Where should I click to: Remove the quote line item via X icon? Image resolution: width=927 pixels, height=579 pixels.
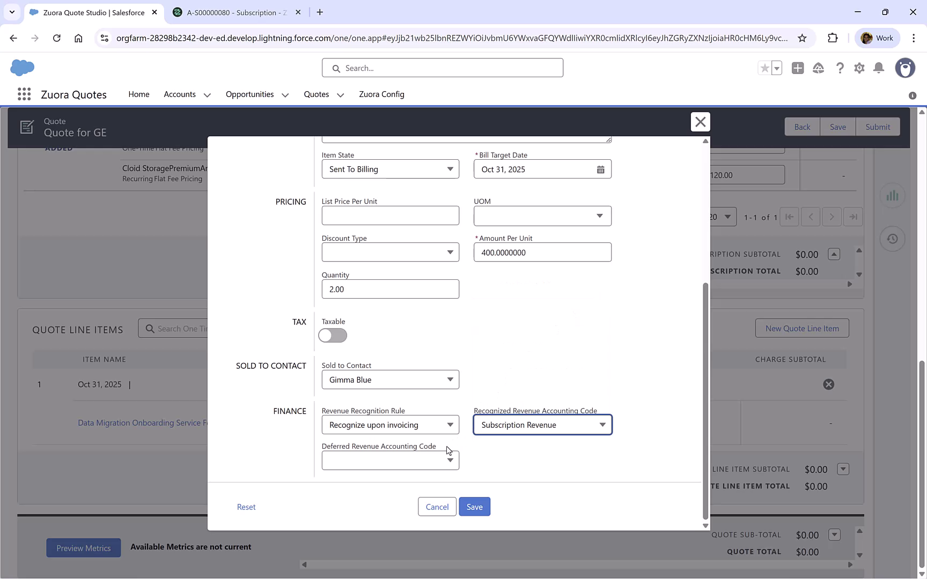829,384
